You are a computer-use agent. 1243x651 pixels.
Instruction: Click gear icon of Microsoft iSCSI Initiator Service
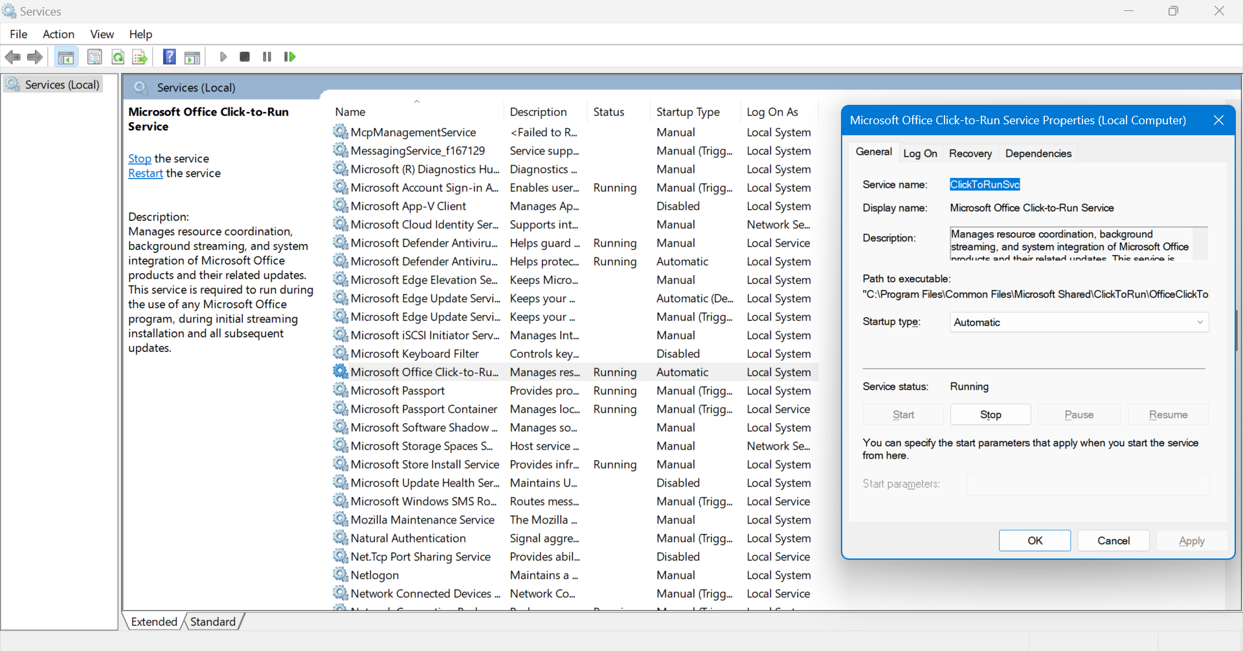tap(341, 335)
